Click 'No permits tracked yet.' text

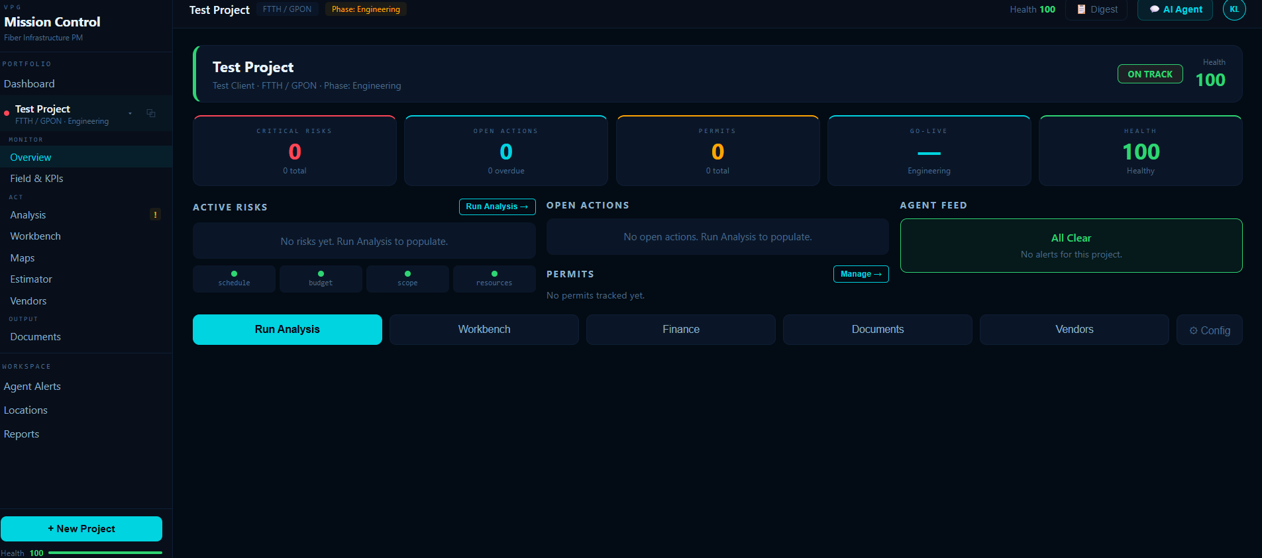(x=595, y=295)
